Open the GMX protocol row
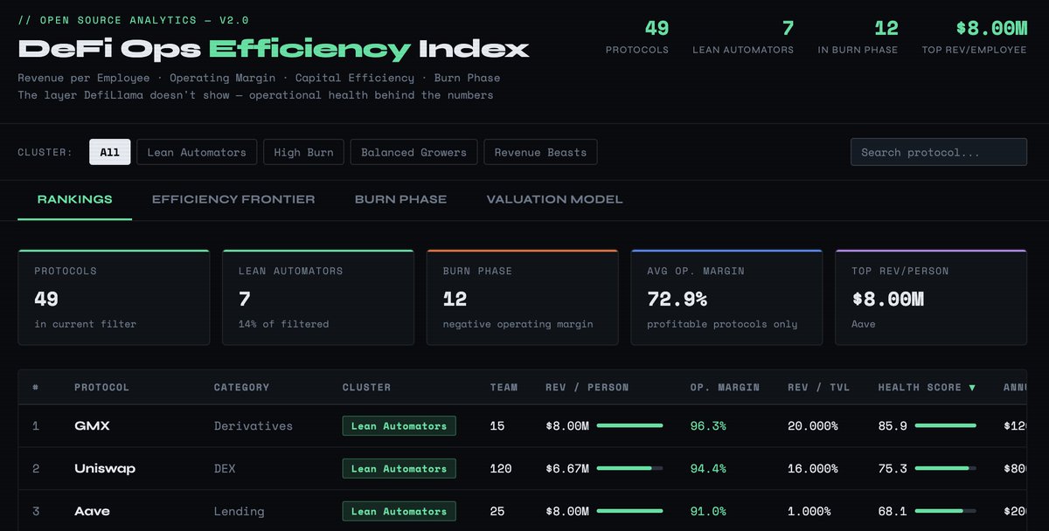The image size is (1049, 531). coord(523,426)
